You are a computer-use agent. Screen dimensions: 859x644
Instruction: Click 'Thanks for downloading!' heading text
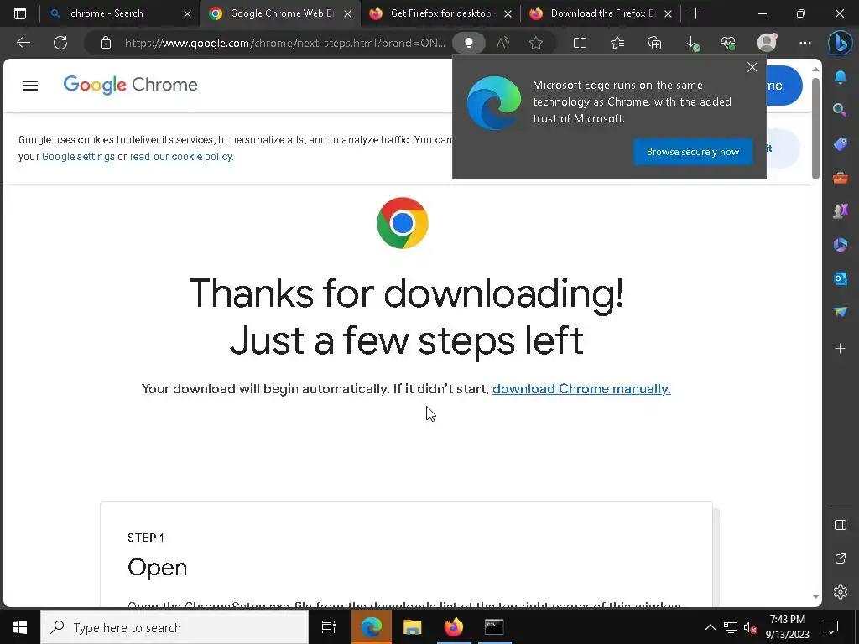pos(407,294)
